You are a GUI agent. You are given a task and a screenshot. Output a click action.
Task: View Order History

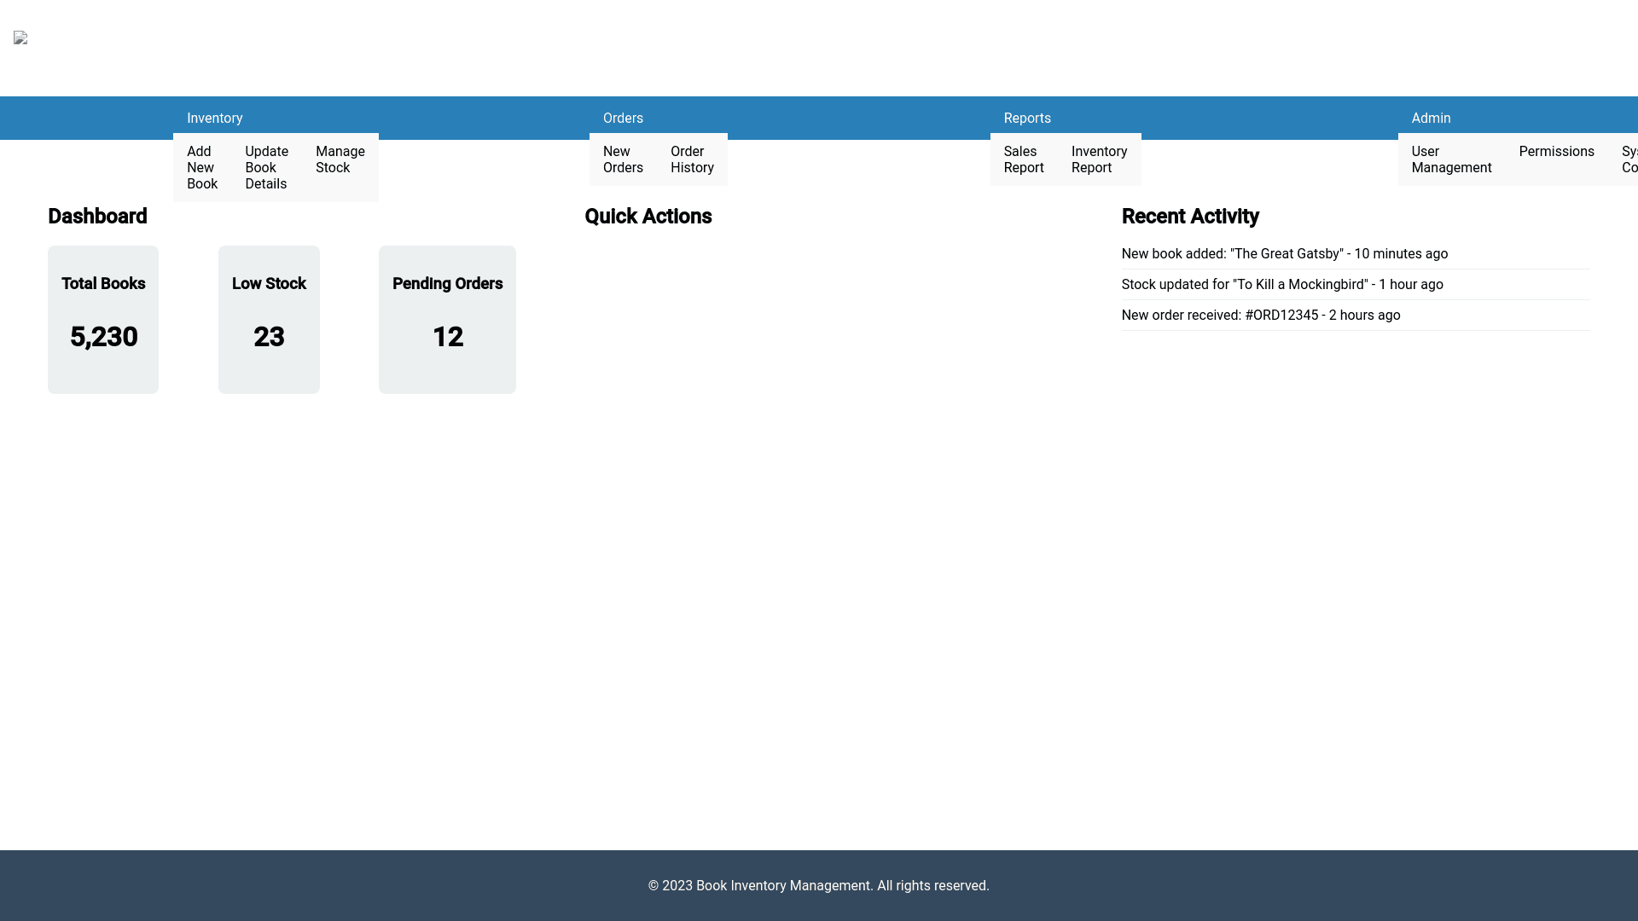coord(692,159)
